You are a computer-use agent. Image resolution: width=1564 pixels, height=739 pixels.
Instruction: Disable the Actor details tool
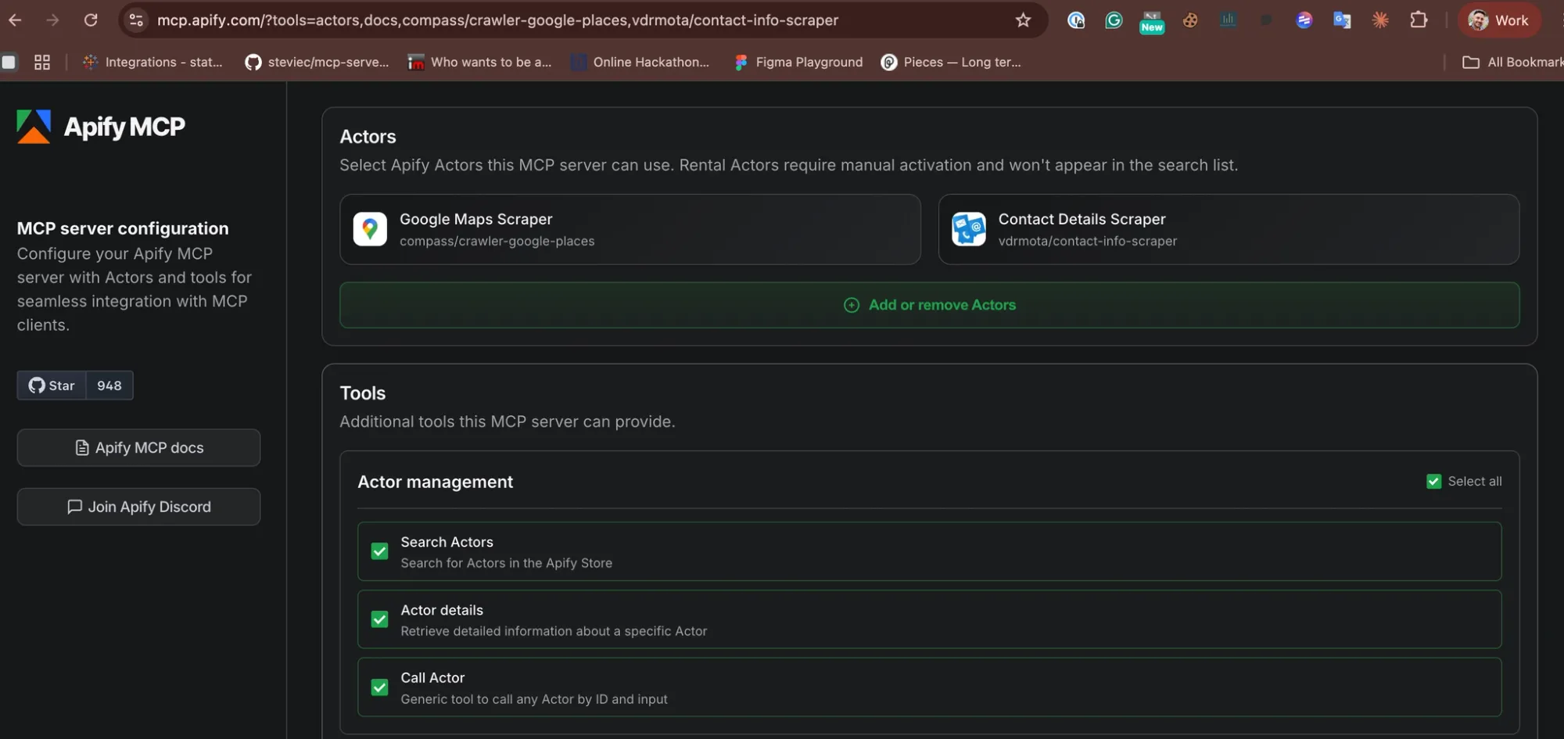click(379, 619)
